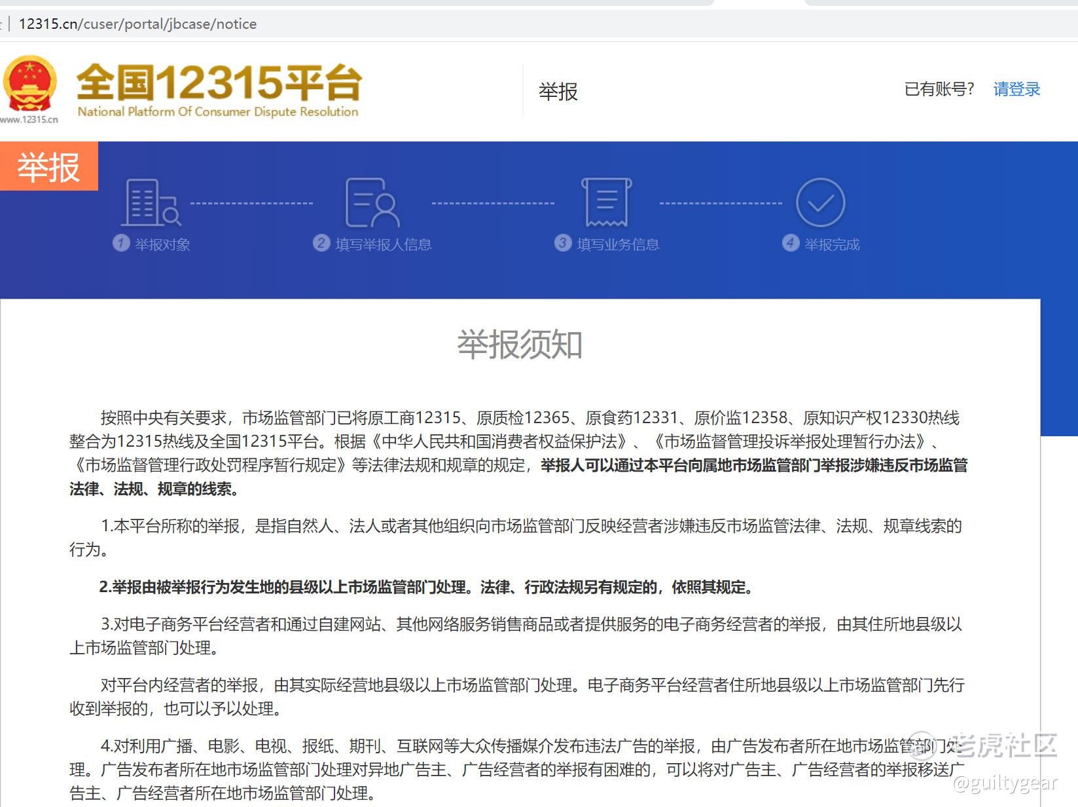This screenshot has height=807, width=1078.
Task: Click the 填写业务信息 step three icon
Action: [x=607, y=202]
